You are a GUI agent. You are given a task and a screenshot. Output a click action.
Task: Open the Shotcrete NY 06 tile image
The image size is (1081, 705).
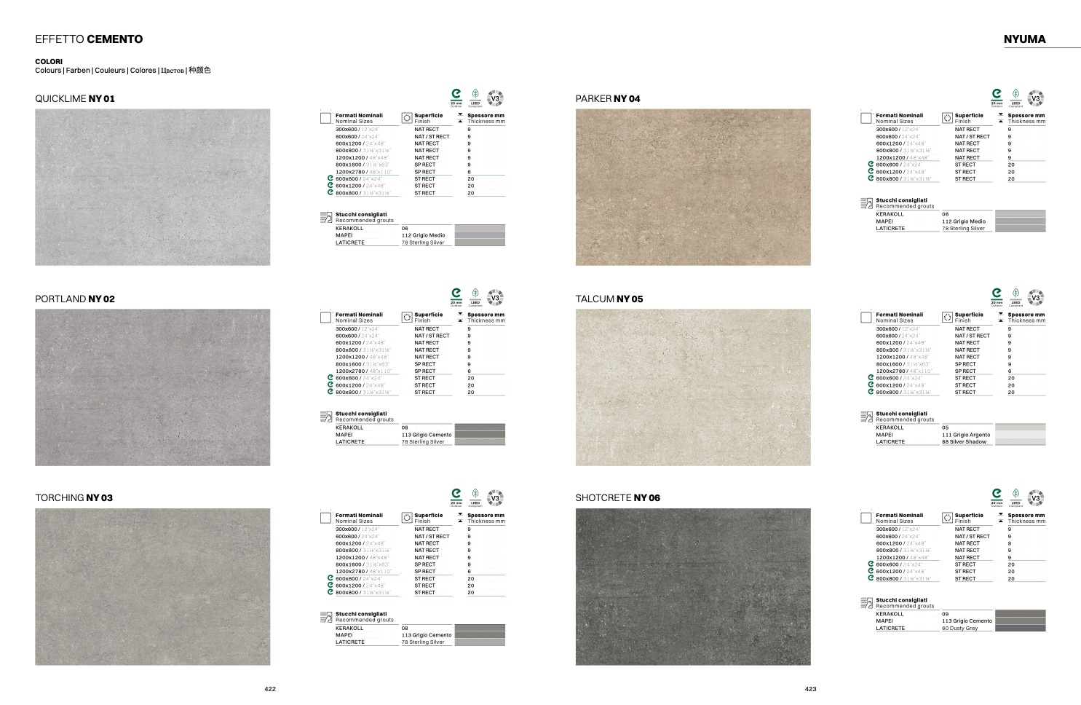692,586
